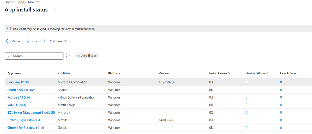Image resolution: width=312 pixels, height=134 pixels.
Task: Select the version 149.0.2.287 cell
Action: 167,120
